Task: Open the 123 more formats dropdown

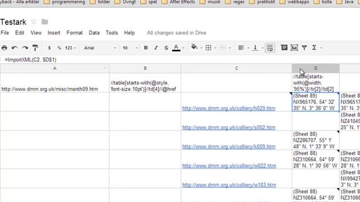Action: [x=70, y=48]
